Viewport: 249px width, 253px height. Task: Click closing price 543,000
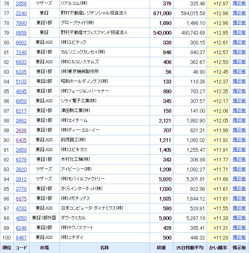pos(162,33)
